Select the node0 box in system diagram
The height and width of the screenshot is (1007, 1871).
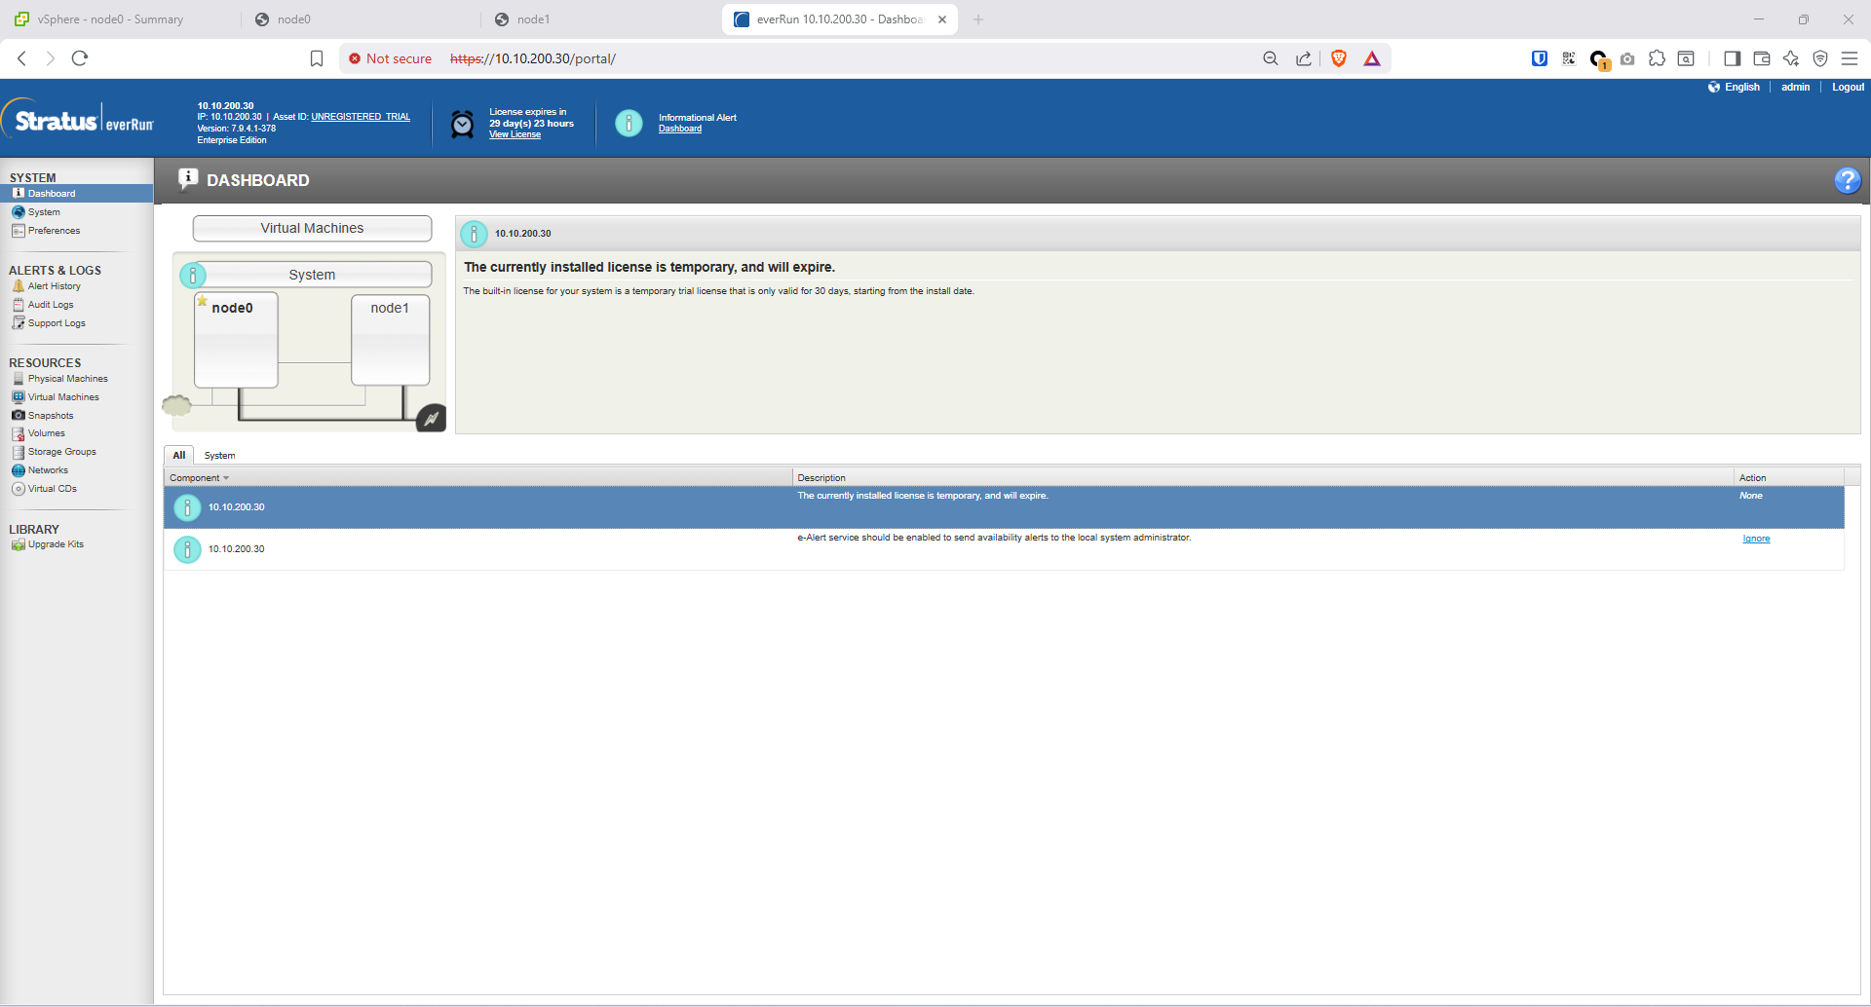pyautogui.click(x=236, y=340)
